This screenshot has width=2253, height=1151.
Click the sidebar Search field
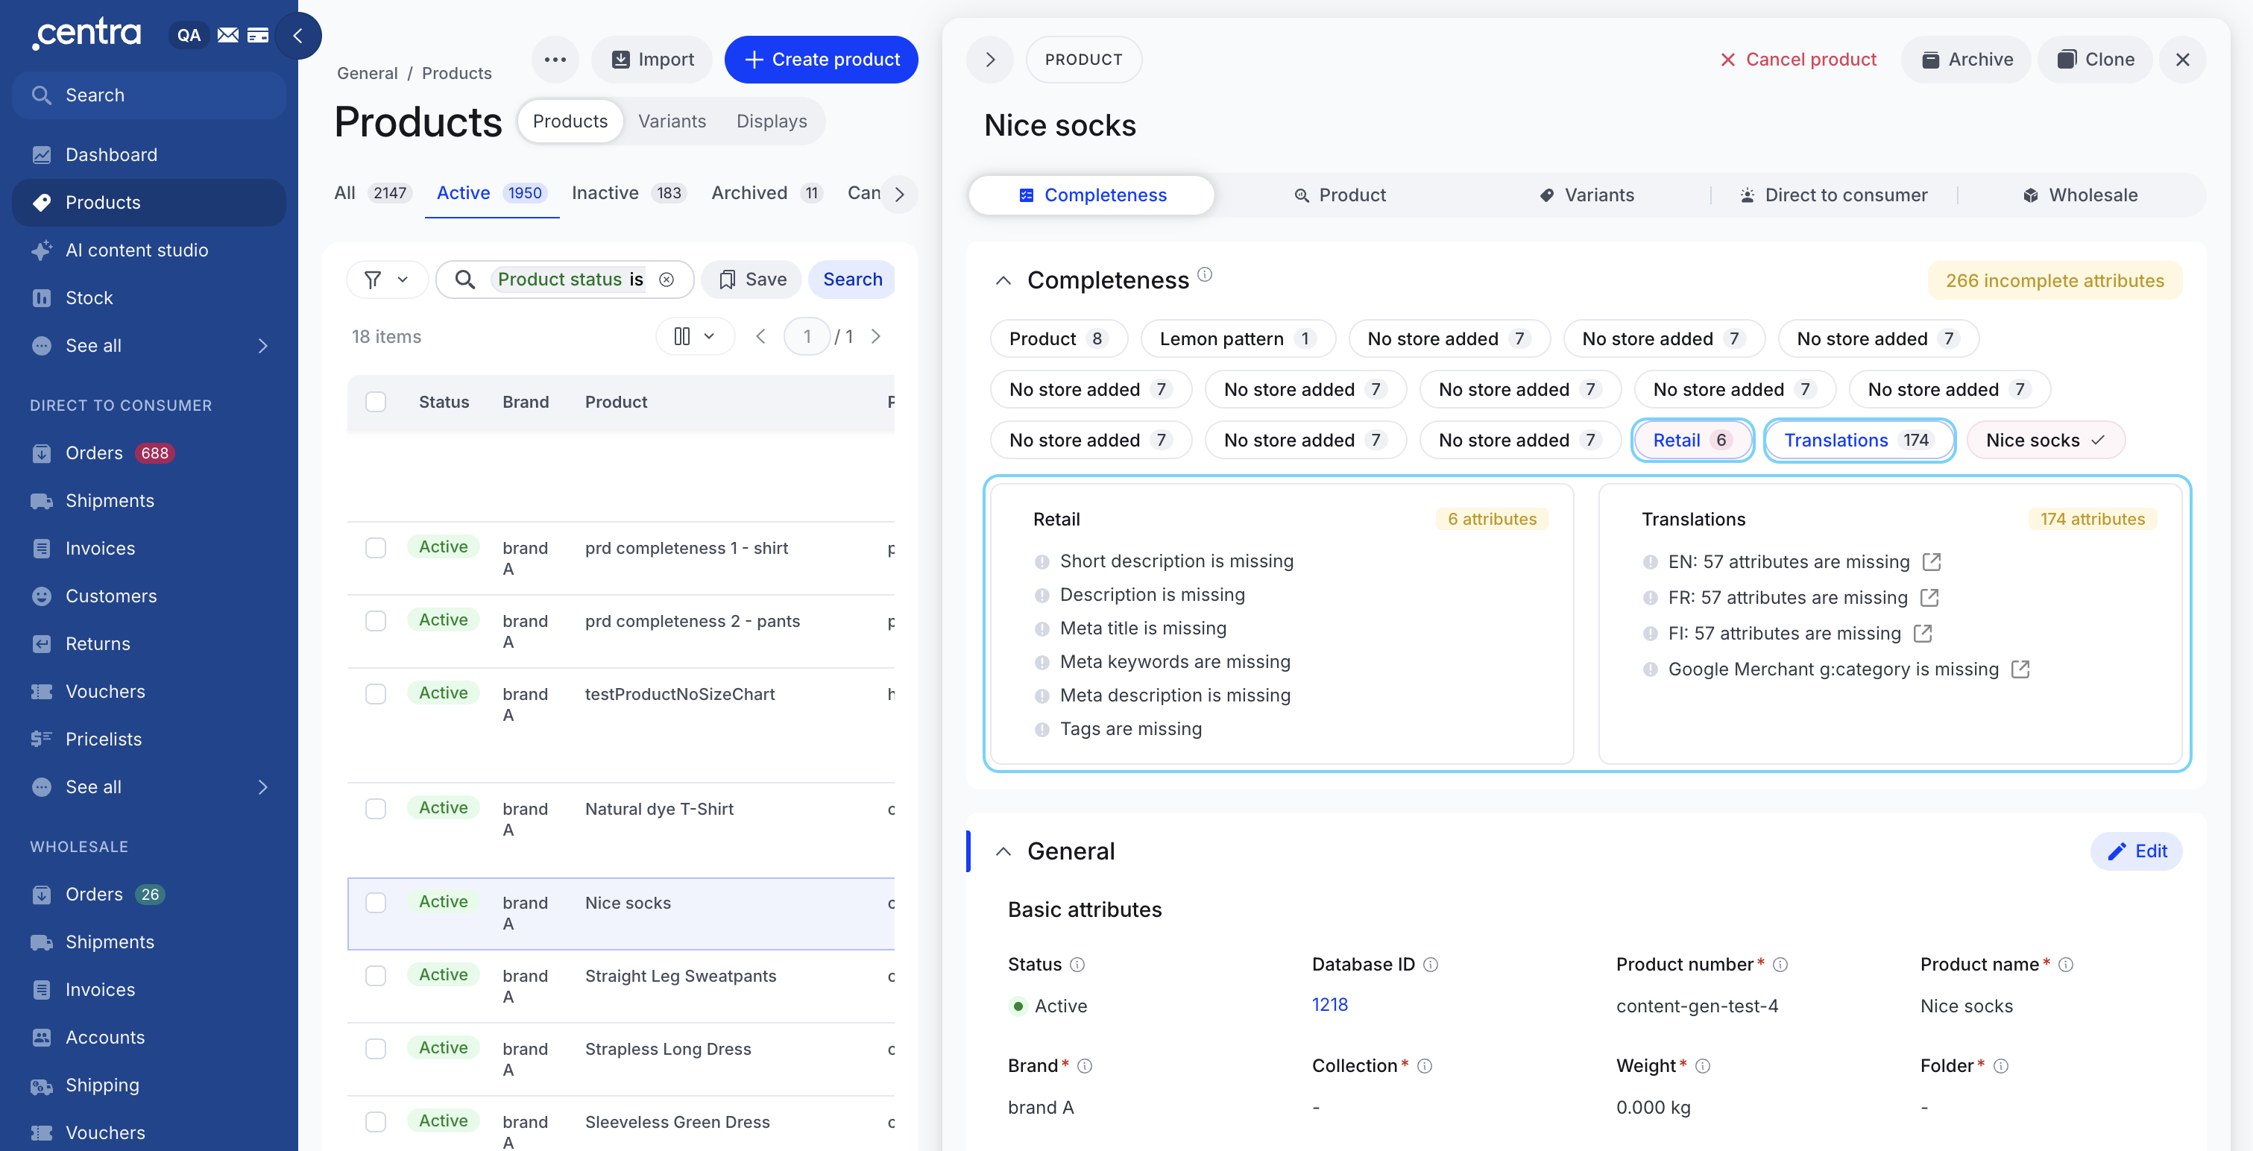148,95
